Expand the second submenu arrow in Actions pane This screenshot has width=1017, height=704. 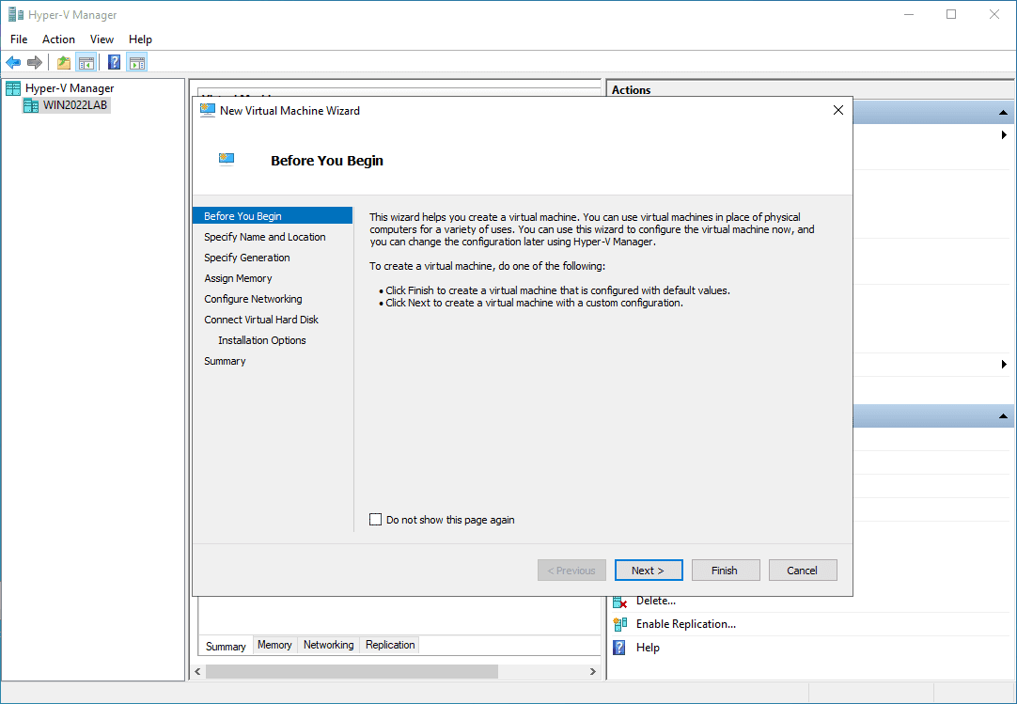click(1004, 364)
